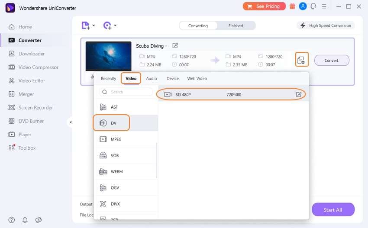Select the Recently tab
This screenshot has width=368, height=228.
coord(108,79)
